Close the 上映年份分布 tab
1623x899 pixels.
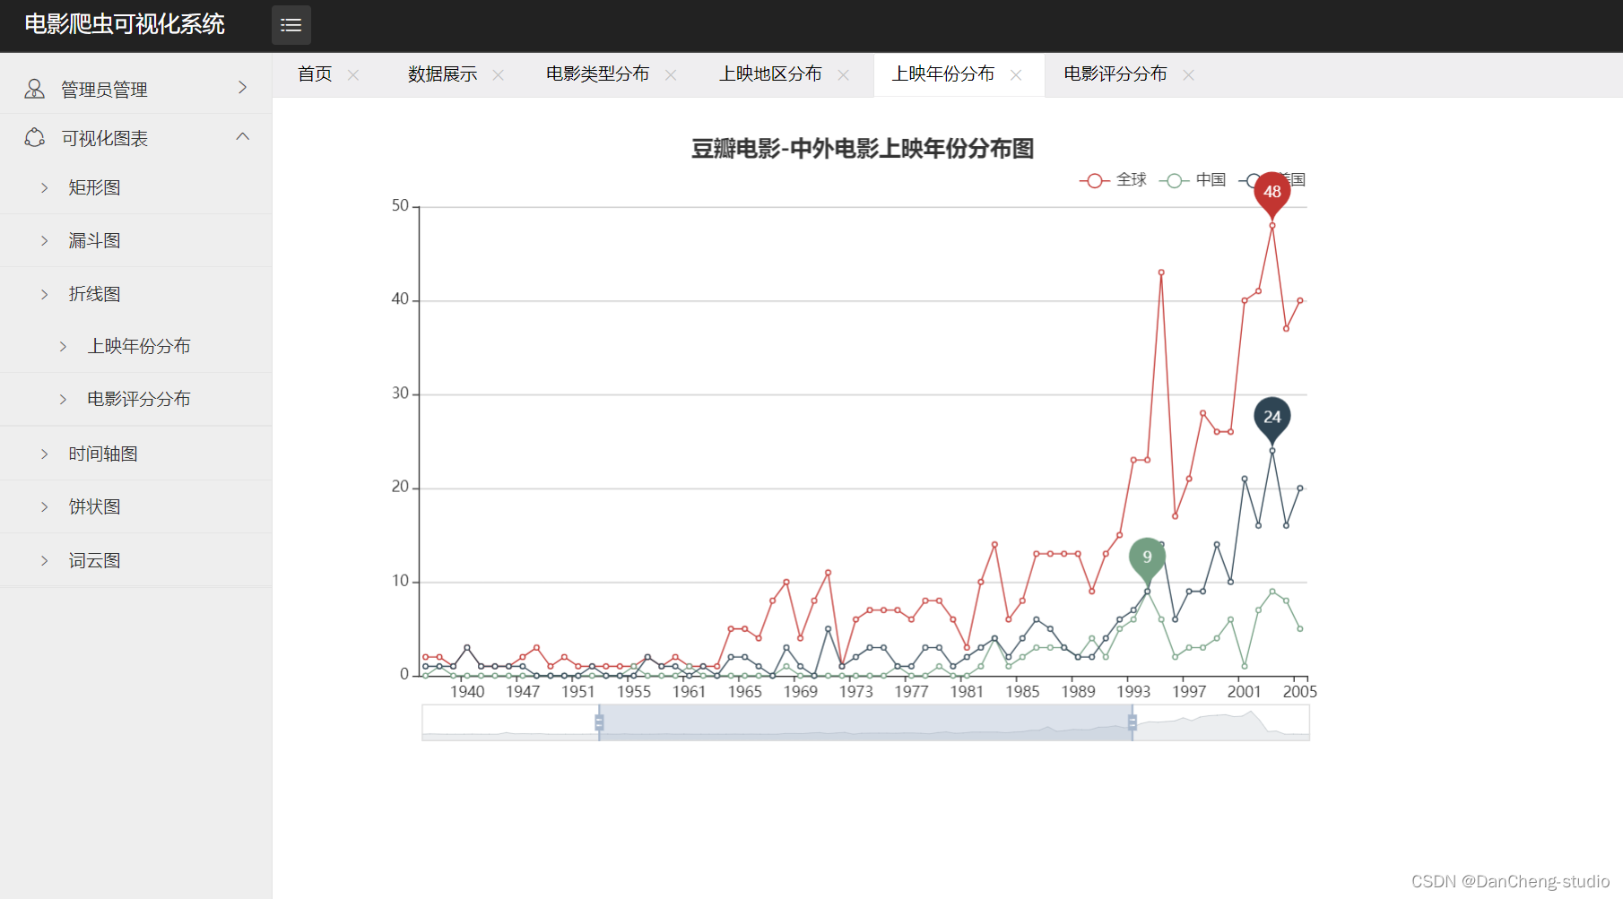coord(1016,75)
